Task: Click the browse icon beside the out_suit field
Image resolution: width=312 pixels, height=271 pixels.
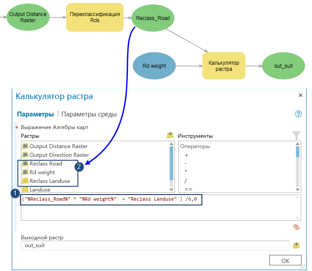Action: [297, 245]
